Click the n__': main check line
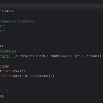 pyautogui.click(x=4, y=91)
